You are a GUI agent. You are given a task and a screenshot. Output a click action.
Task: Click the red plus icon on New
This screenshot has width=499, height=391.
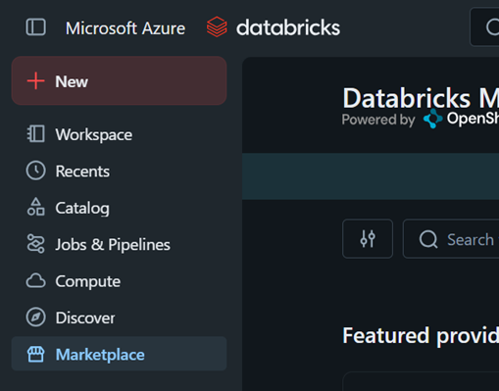pos(35,81)
